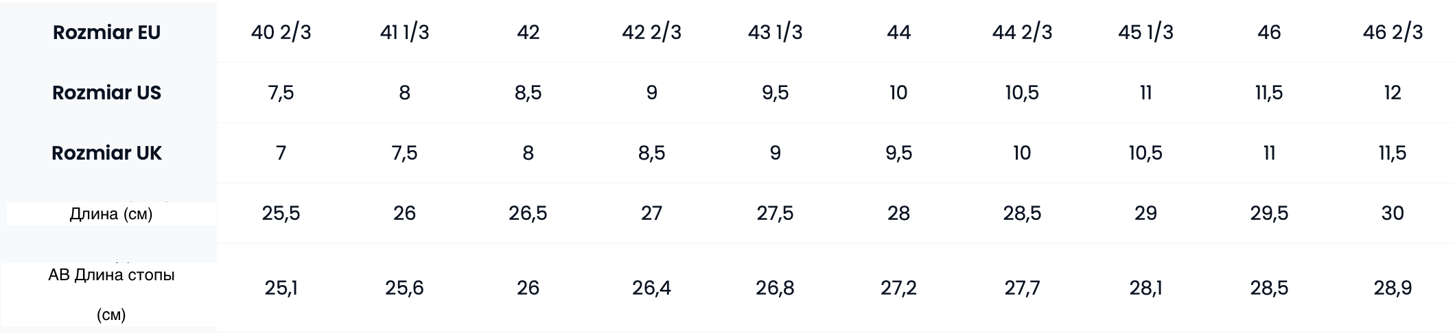This screenshot has height=333, width=1455.
Task: Select 9,5 in the Rozmiar US row
Action: click(x=775, y=93)
